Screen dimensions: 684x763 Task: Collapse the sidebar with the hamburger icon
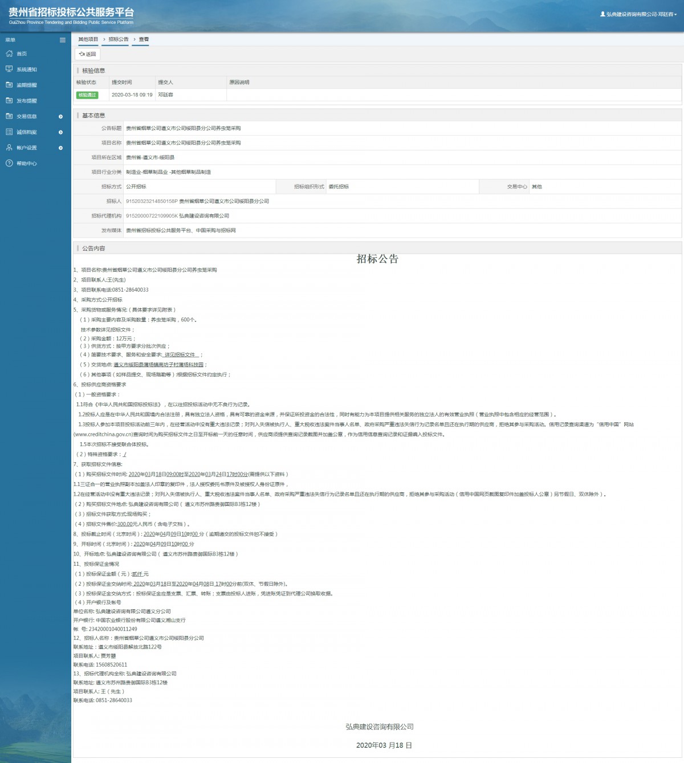click(x=63, y=40)
